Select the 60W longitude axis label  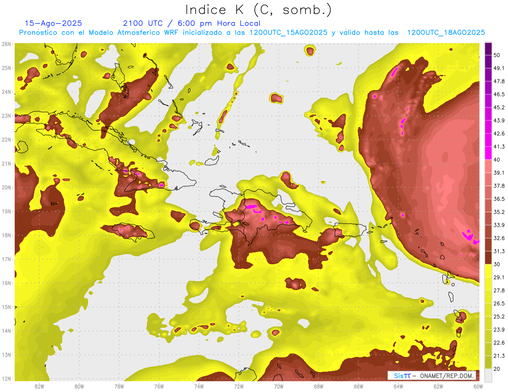click(478, 386)
